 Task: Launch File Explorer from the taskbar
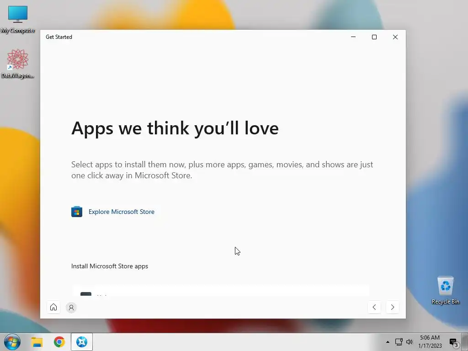coord(37,342)
